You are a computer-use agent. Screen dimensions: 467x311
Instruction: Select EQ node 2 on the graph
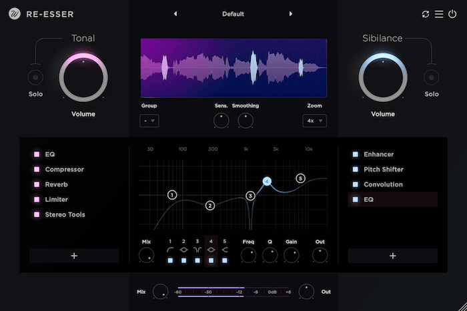pyautogui.click(x=210, y=206)
